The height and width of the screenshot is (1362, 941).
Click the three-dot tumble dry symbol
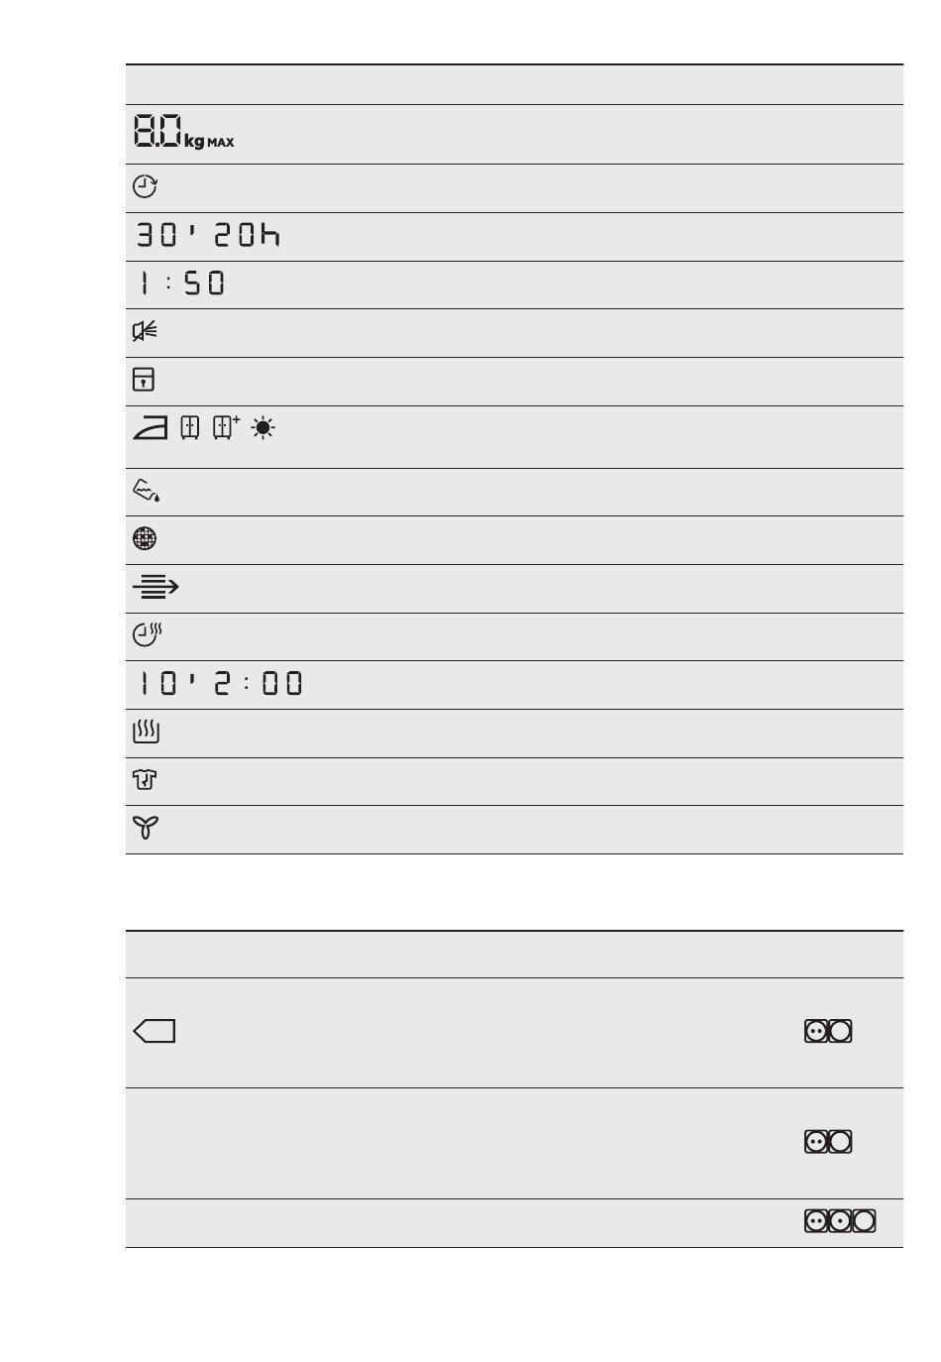coord(840,1221)
